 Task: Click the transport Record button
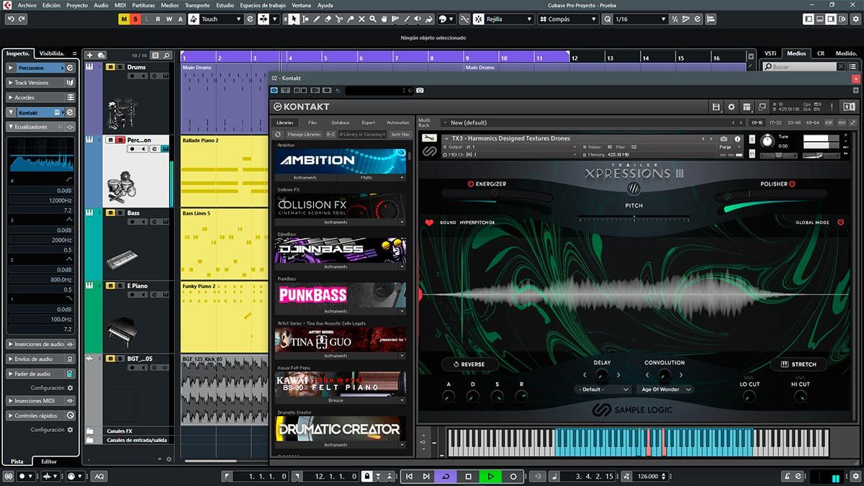click(x=513, y=476)
